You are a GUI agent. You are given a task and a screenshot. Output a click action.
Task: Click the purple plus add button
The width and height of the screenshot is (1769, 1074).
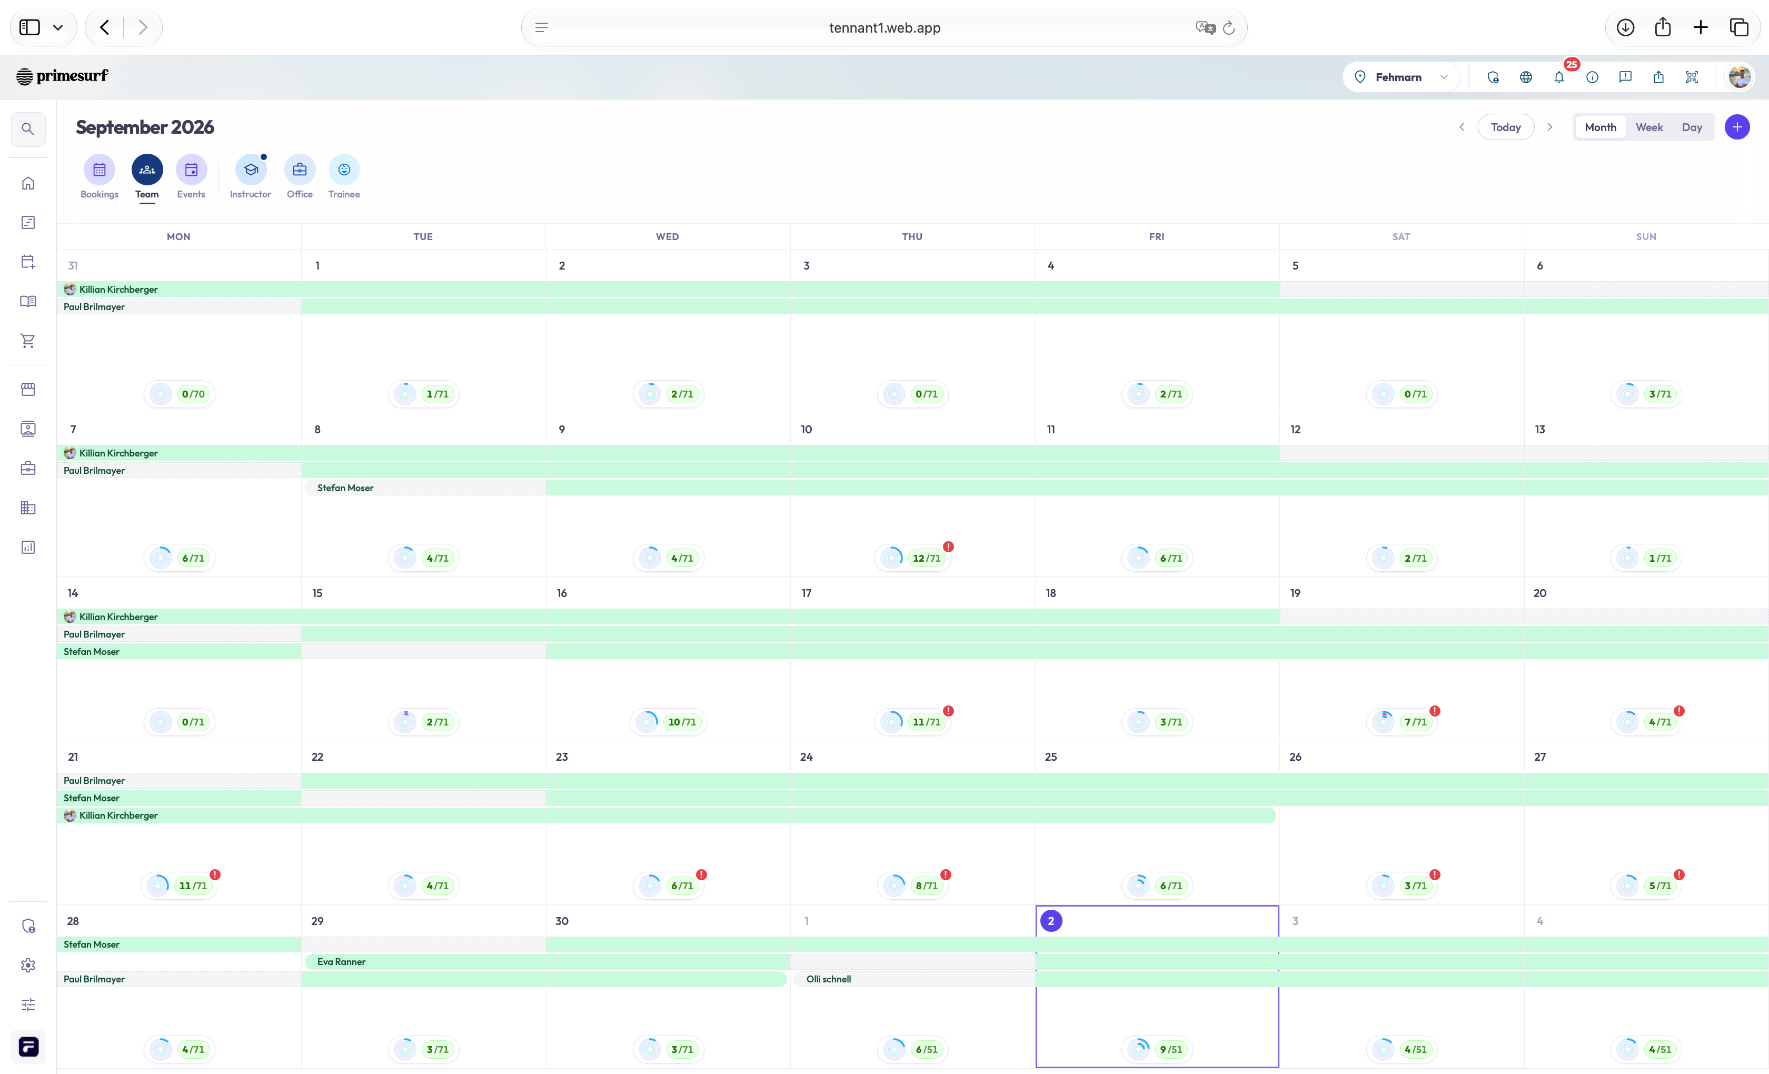click(1737, 127)
